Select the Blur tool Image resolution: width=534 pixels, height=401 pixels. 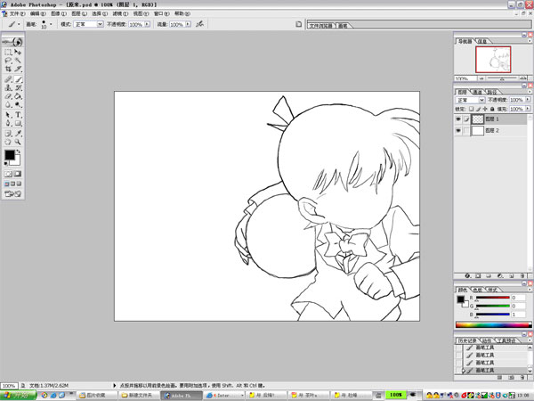8,104
